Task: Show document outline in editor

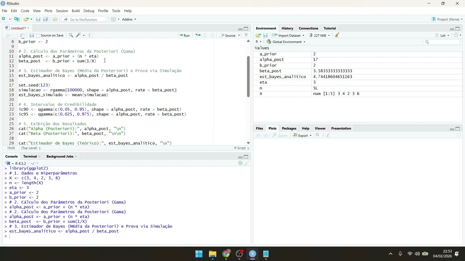Action: coord(246,35)
